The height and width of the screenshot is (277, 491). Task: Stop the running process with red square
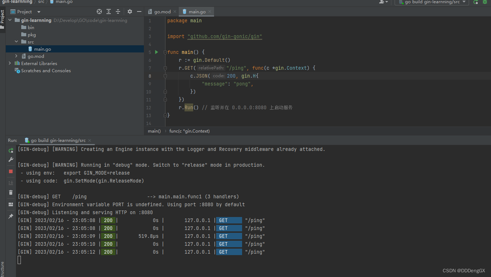[x=11, y=171]
